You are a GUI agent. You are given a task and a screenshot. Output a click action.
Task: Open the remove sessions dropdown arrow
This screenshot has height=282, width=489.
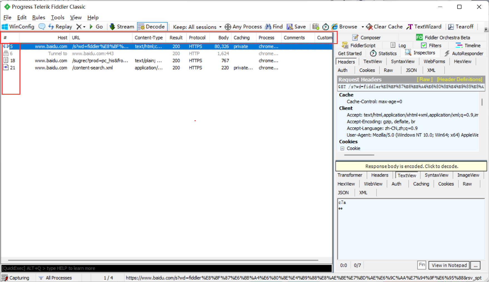(84, 27)
